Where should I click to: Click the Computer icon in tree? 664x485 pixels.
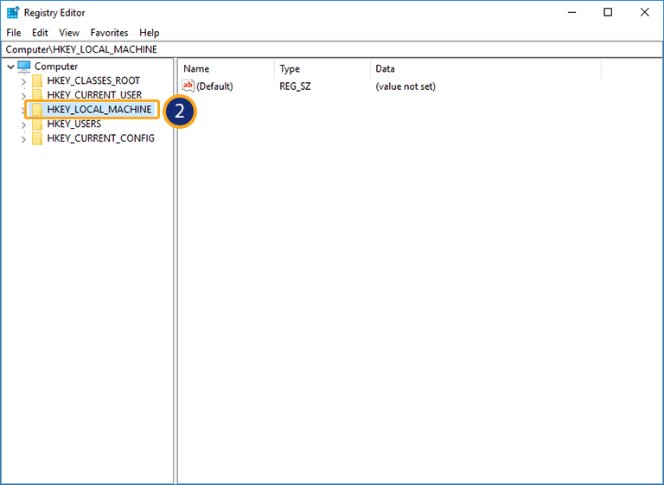click(24, 67)
